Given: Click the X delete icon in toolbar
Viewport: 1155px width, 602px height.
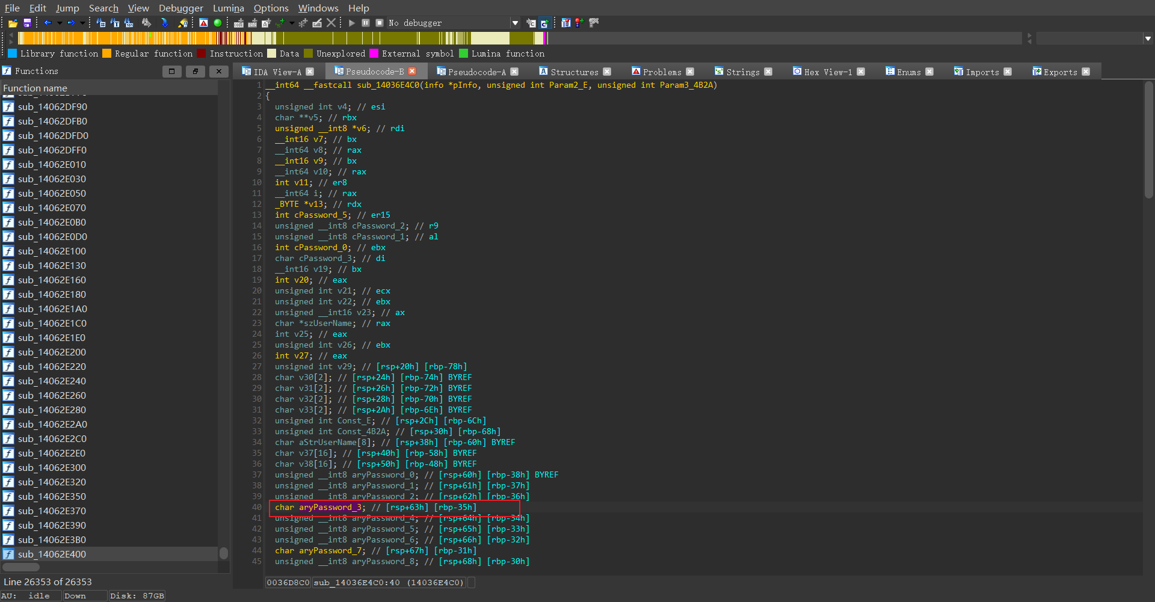Looking at the screenshot, I should pyautogui.click(x=331, y=23).
